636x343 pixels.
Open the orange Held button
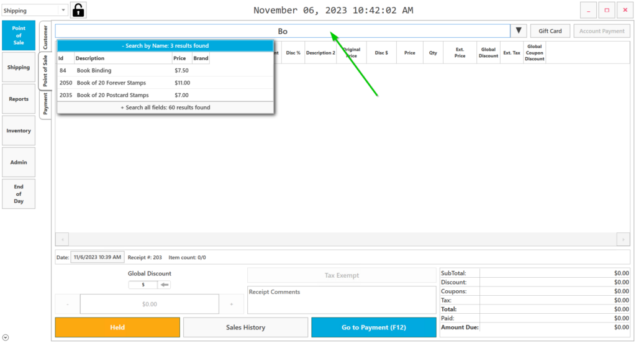coord(117,327)
